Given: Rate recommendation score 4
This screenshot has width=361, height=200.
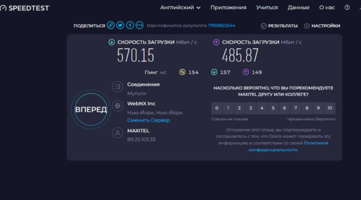Looking at the screenshot, I should (x=262, y=108).
